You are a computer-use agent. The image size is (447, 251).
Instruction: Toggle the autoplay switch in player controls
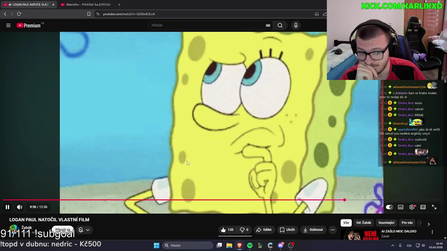click(389, 207)
